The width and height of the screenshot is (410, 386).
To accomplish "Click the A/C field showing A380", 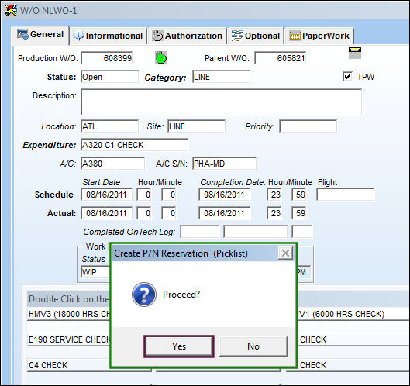I will 112,164.
